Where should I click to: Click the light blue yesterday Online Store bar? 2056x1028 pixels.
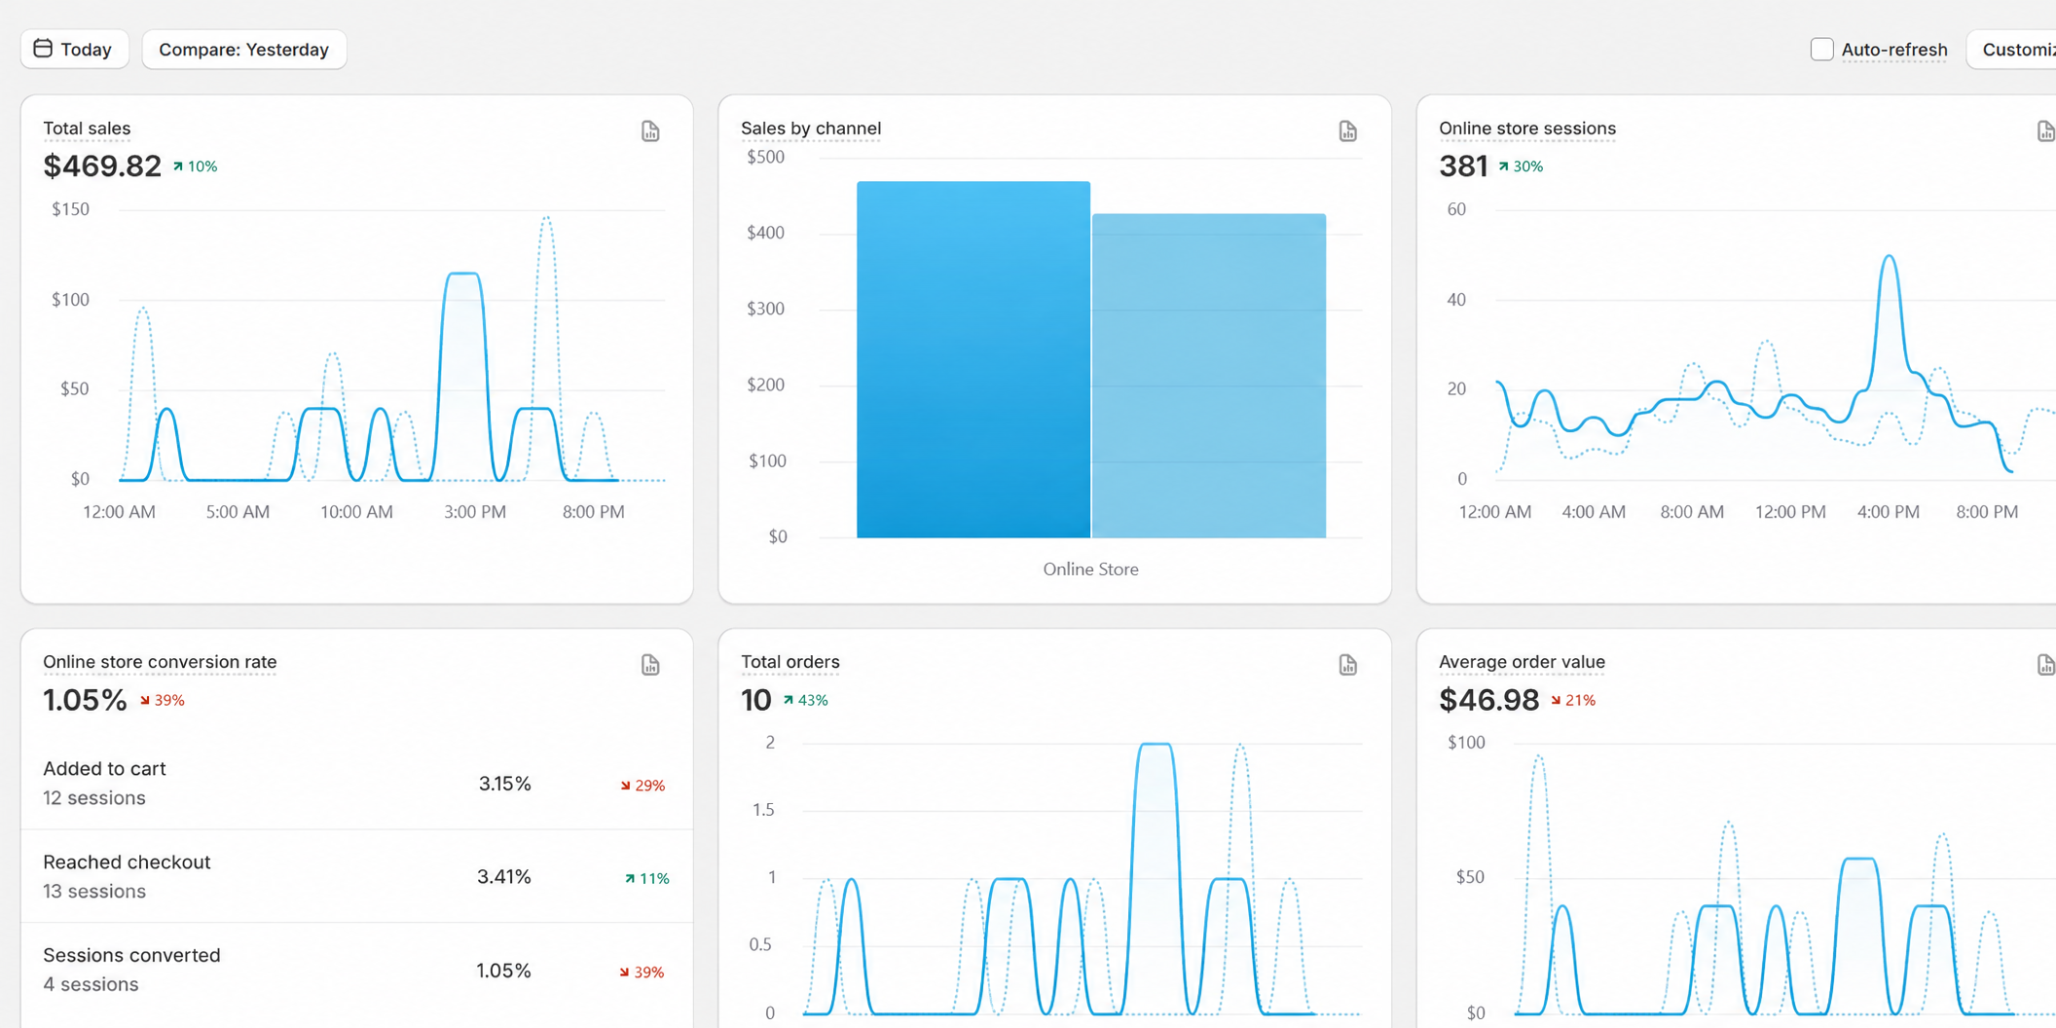[1209, 376]
